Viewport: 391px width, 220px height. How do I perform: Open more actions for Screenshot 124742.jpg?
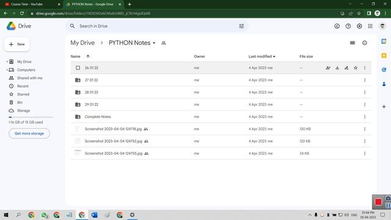pos(365,141)
